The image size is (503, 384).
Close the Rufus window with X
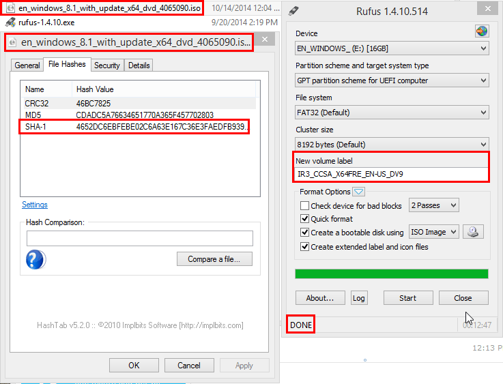(x=487, y=9)
